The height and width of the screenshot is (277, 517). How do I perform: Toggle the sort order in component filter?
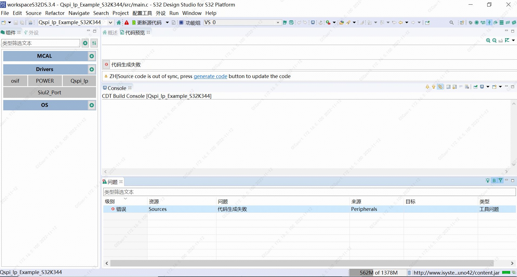point(94,43)
